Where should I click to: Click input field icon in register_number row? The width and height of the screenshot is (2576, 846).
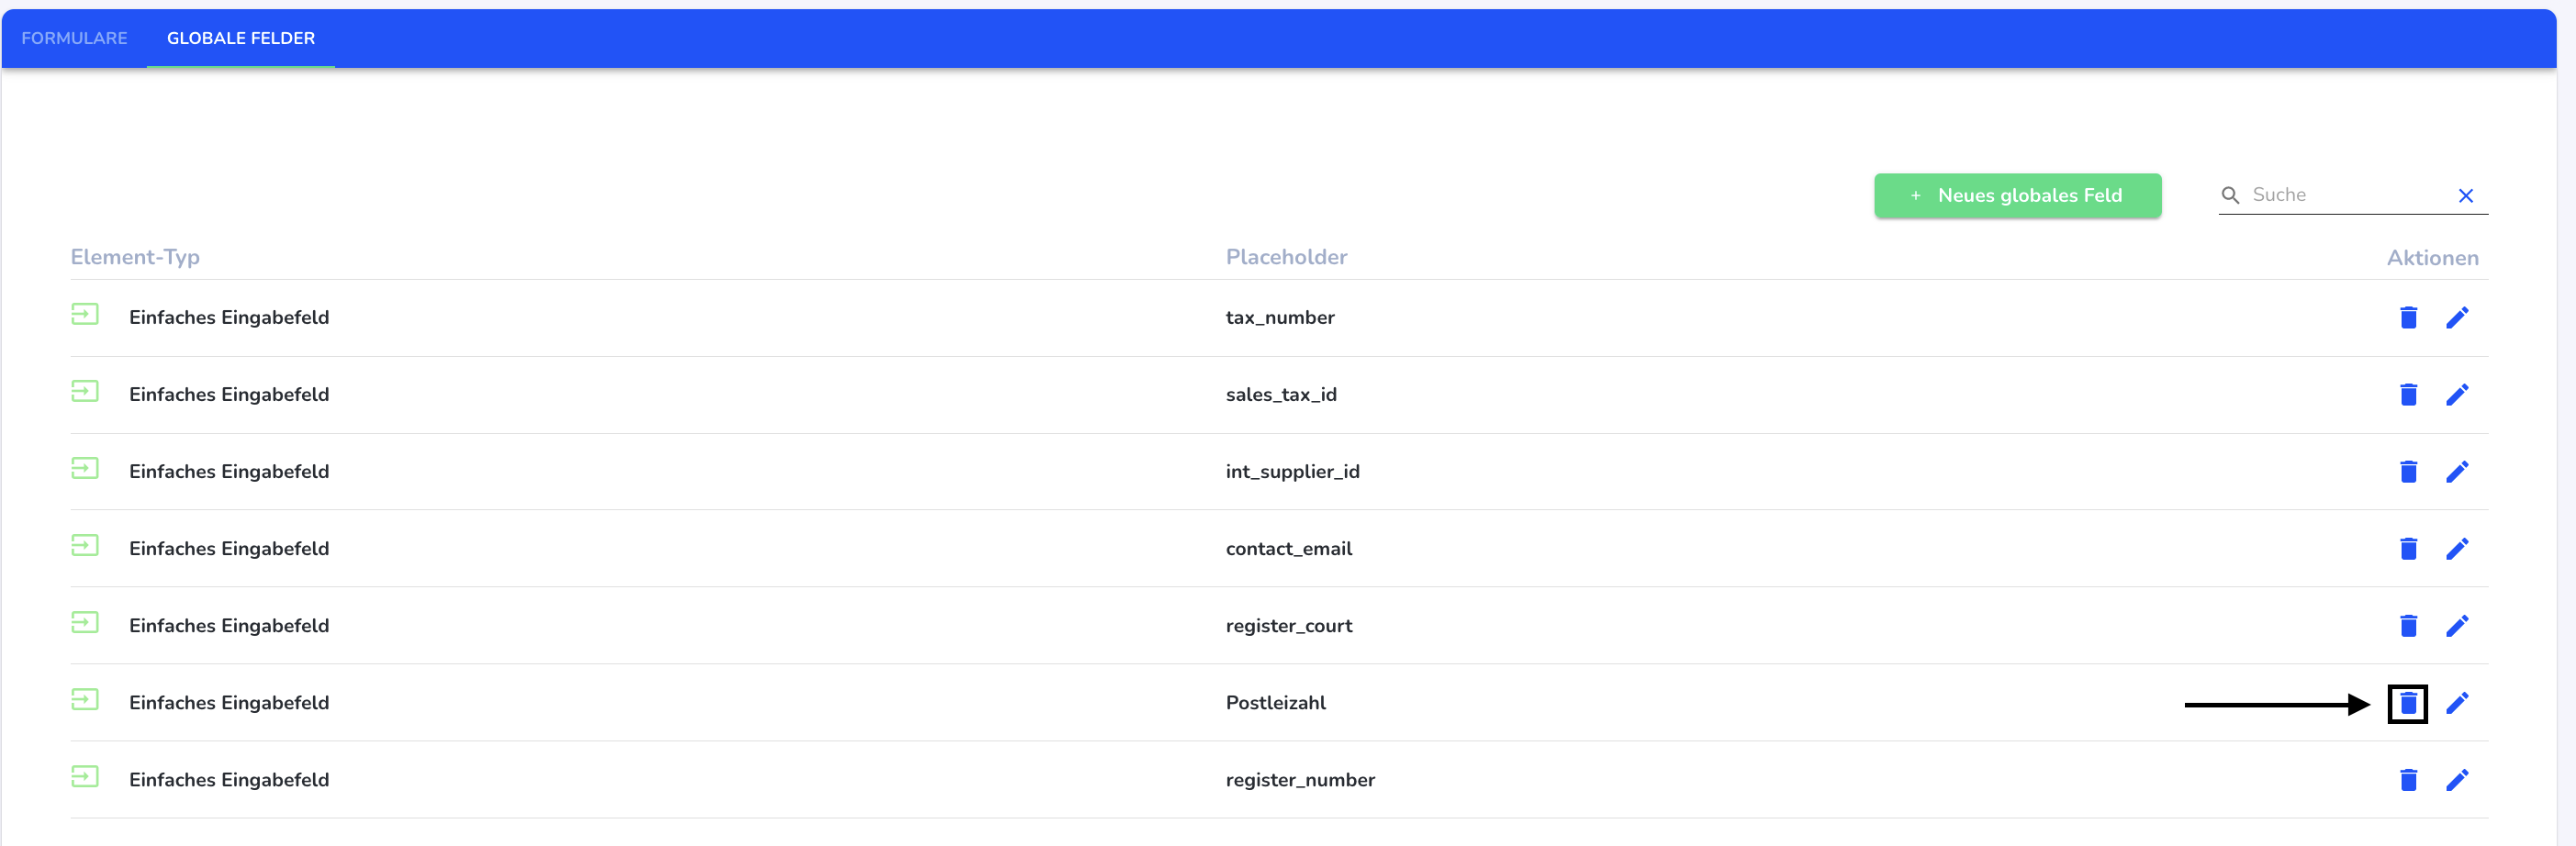click(x=85, y=777)
